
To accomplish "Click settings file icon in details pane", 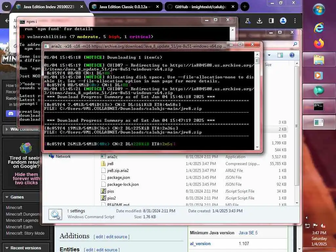I will (55, 214).
